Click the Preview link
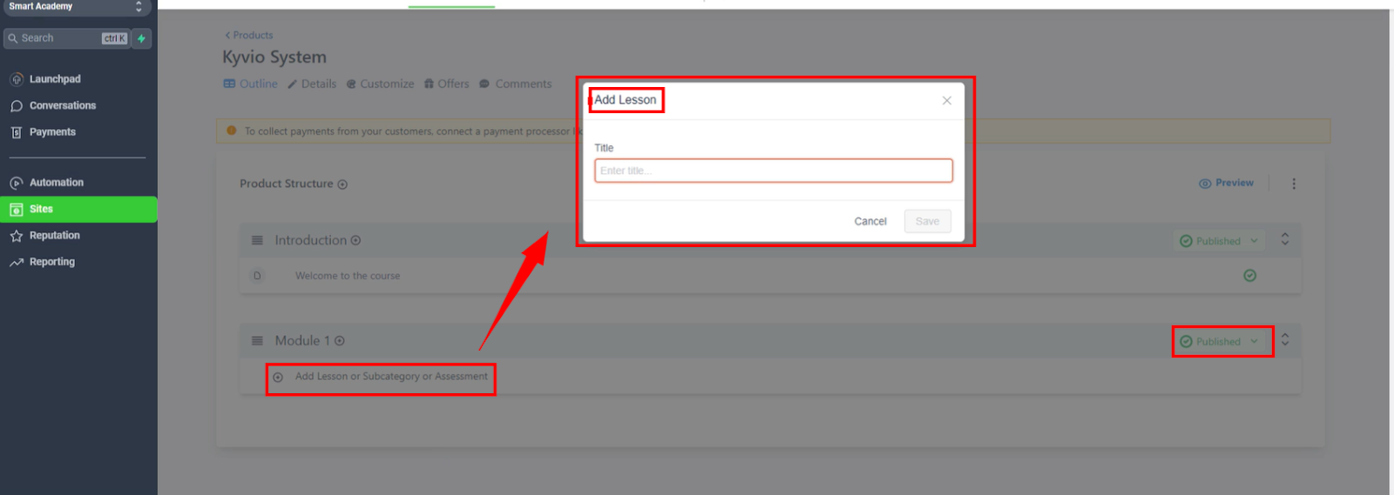 [1227, 184]
